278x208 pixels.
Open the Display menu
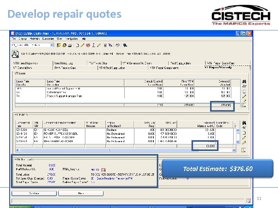[22, 39]
